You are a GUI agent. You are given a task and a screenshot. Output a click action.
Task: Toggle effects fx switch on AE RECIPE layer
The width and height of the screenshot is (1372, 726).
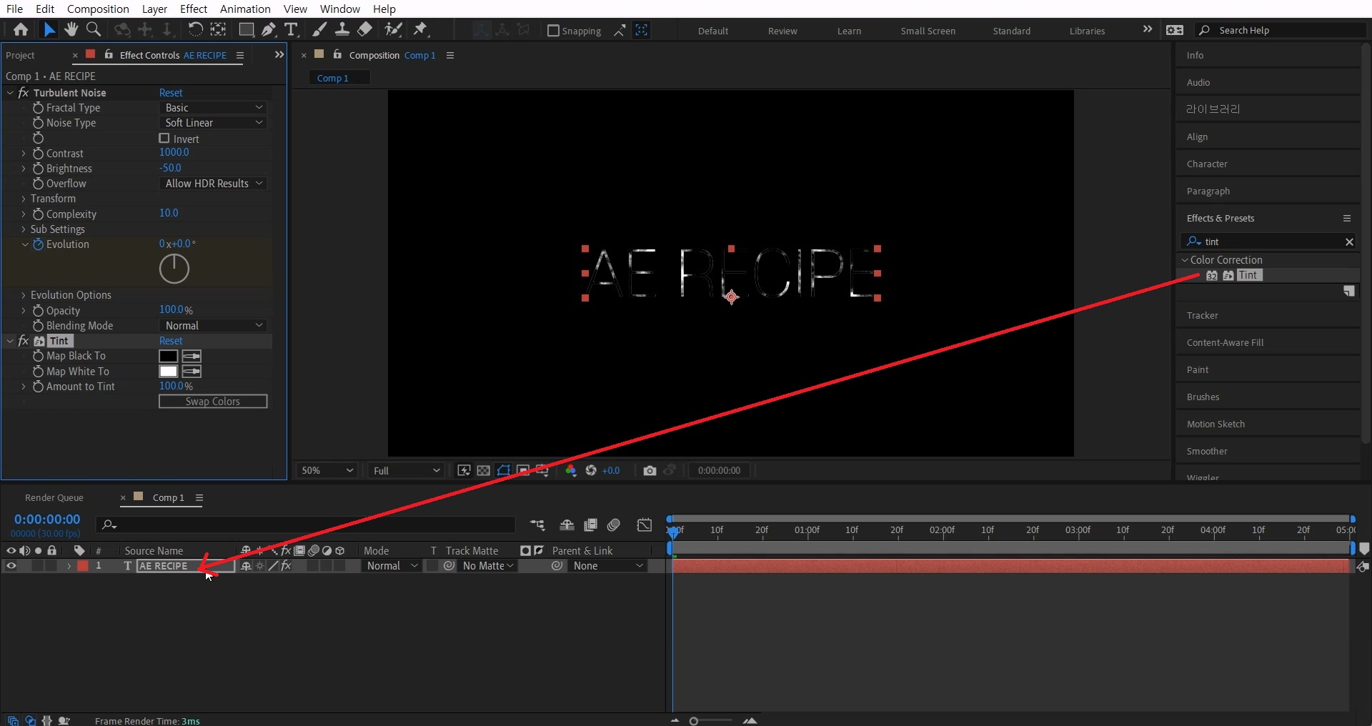(287, 566)
